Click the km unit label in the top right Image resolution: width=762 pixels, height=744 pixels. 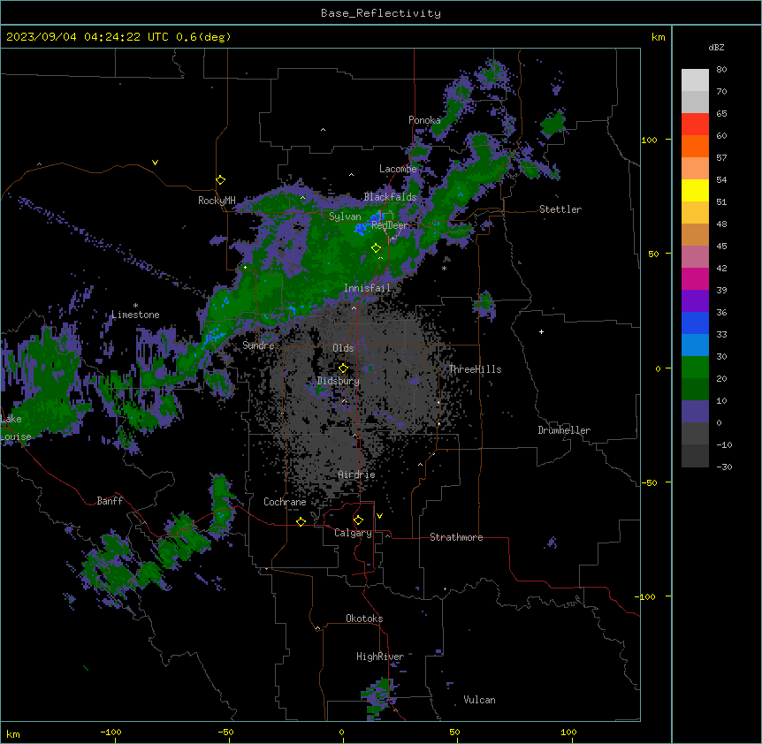click(x=659, y=37)
